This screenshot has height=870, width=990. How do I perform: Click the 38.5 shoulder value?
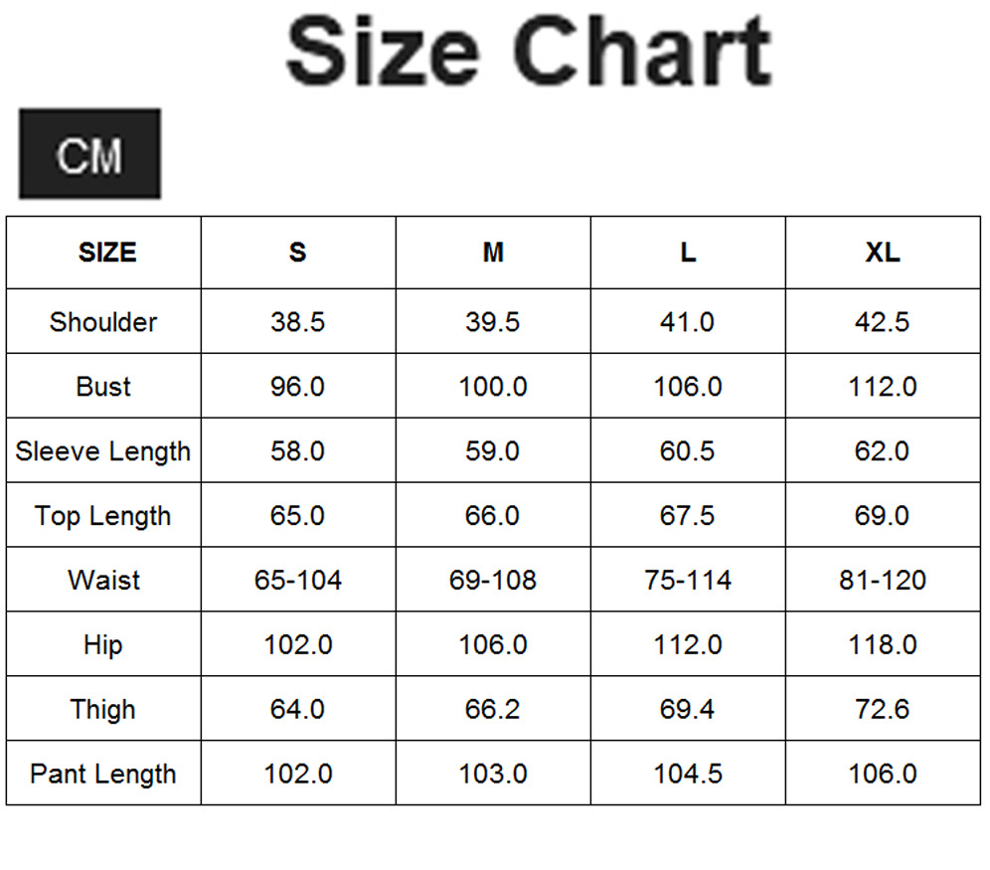click(x=298, y=322)
